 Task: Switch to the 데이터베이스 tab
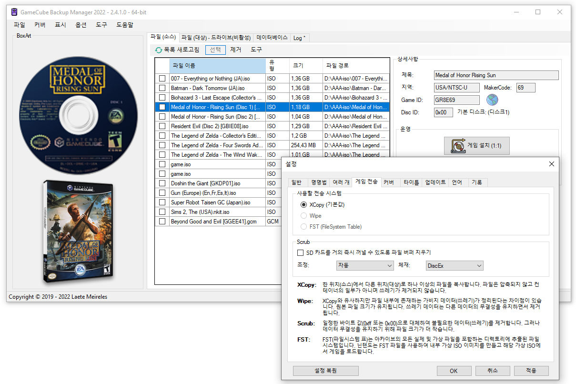(272, 38)
